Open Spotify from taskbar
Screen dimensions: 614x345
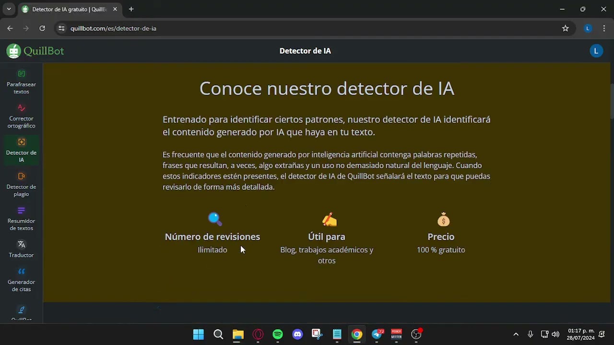[x=278, y=334]
